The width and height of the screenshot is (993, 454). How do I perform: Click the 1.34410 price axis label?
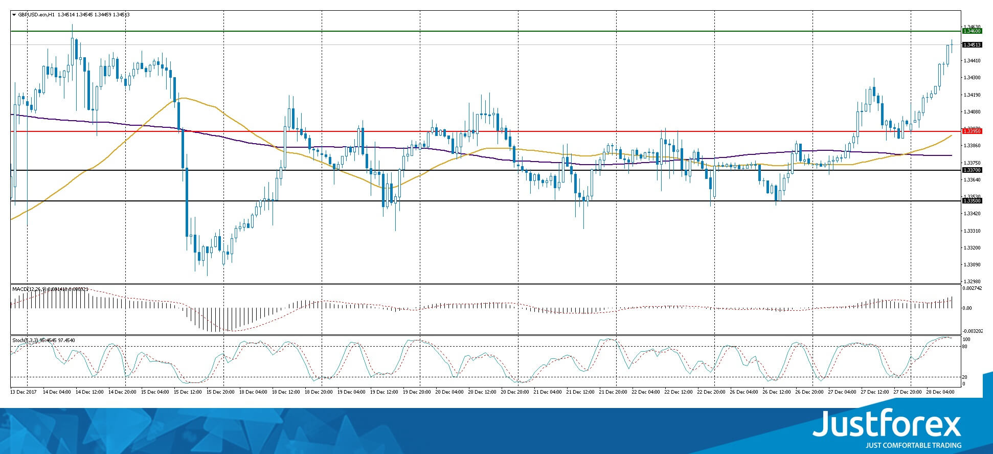[972, 61]
